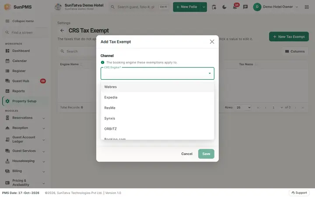Open the New Folio dropdown arrow
Screen dimensions: 315x197
204,7
